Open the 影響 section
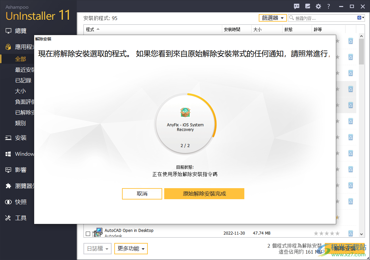Screen dimensions: 370x260 (20, 170)
